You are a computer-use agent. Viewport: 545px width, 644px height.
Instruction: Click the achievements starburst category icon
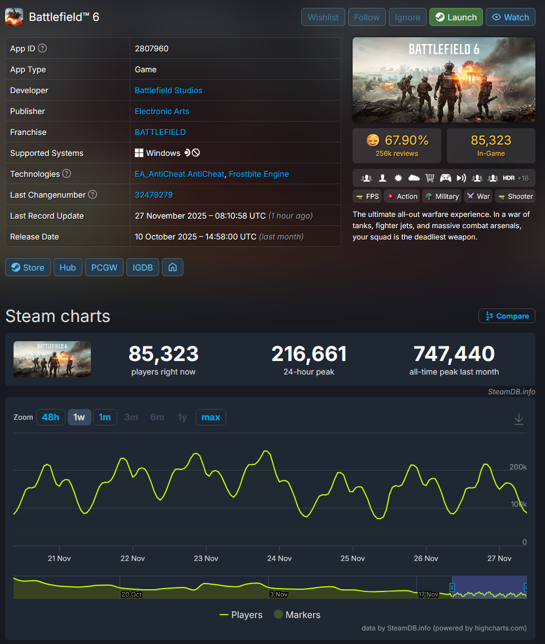coord(398,178)
